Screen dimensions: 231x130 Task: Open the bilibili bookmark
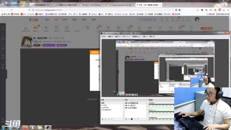pyautogui.click(x=167, y=14)
